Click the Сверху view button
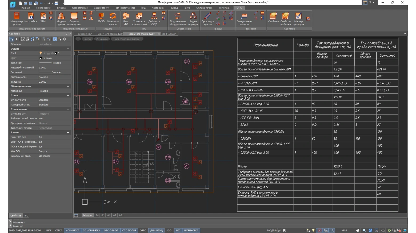This screenshot has width=416, height=233. (87, 39)
